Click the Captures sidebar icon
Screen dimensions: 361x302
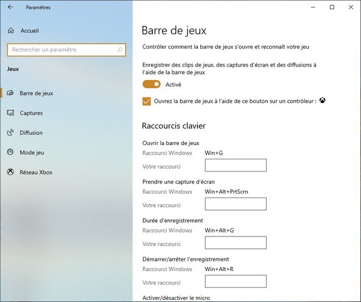coord(10,113)
